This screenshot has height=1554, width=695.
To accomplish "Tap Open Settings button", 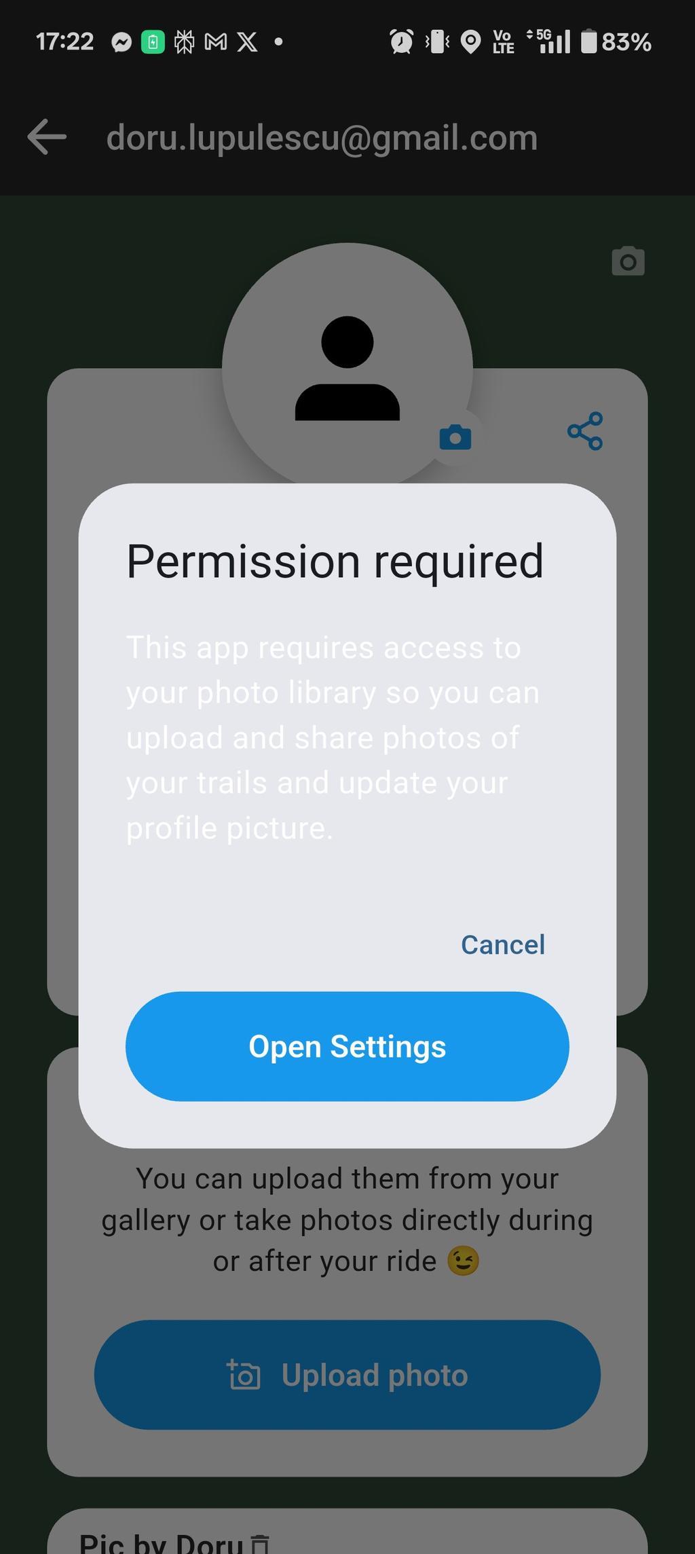I will [347, 1046].
